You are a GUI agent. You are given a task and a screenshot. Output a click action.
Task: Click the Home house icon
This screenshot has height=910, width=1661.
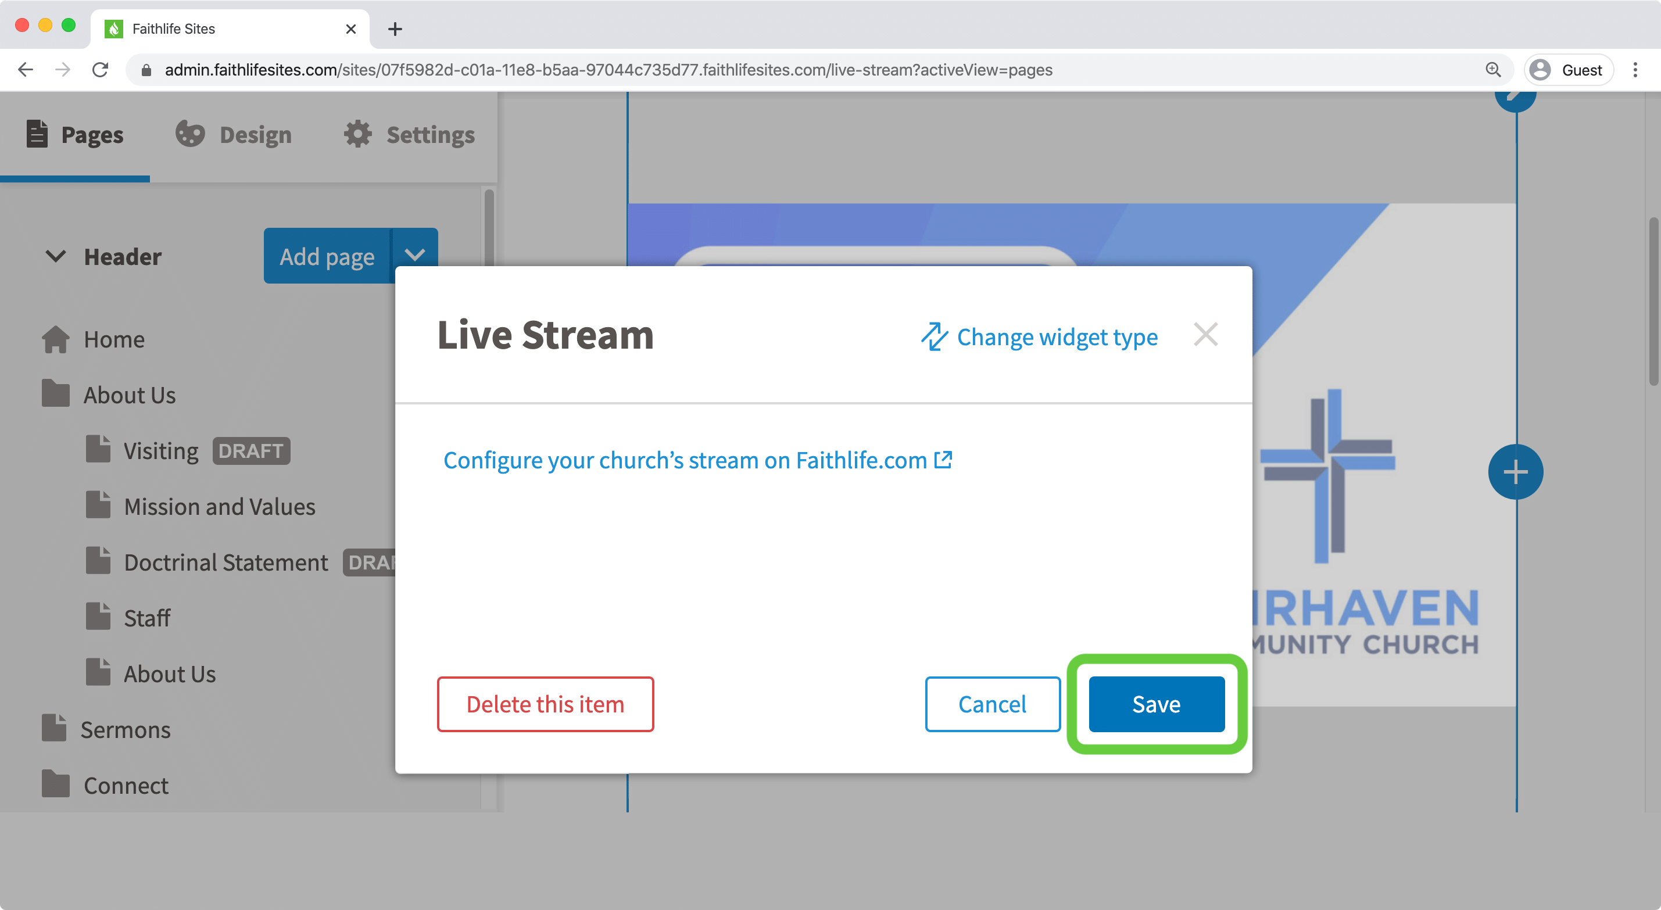pyautogui.click(x=55, y=339)
